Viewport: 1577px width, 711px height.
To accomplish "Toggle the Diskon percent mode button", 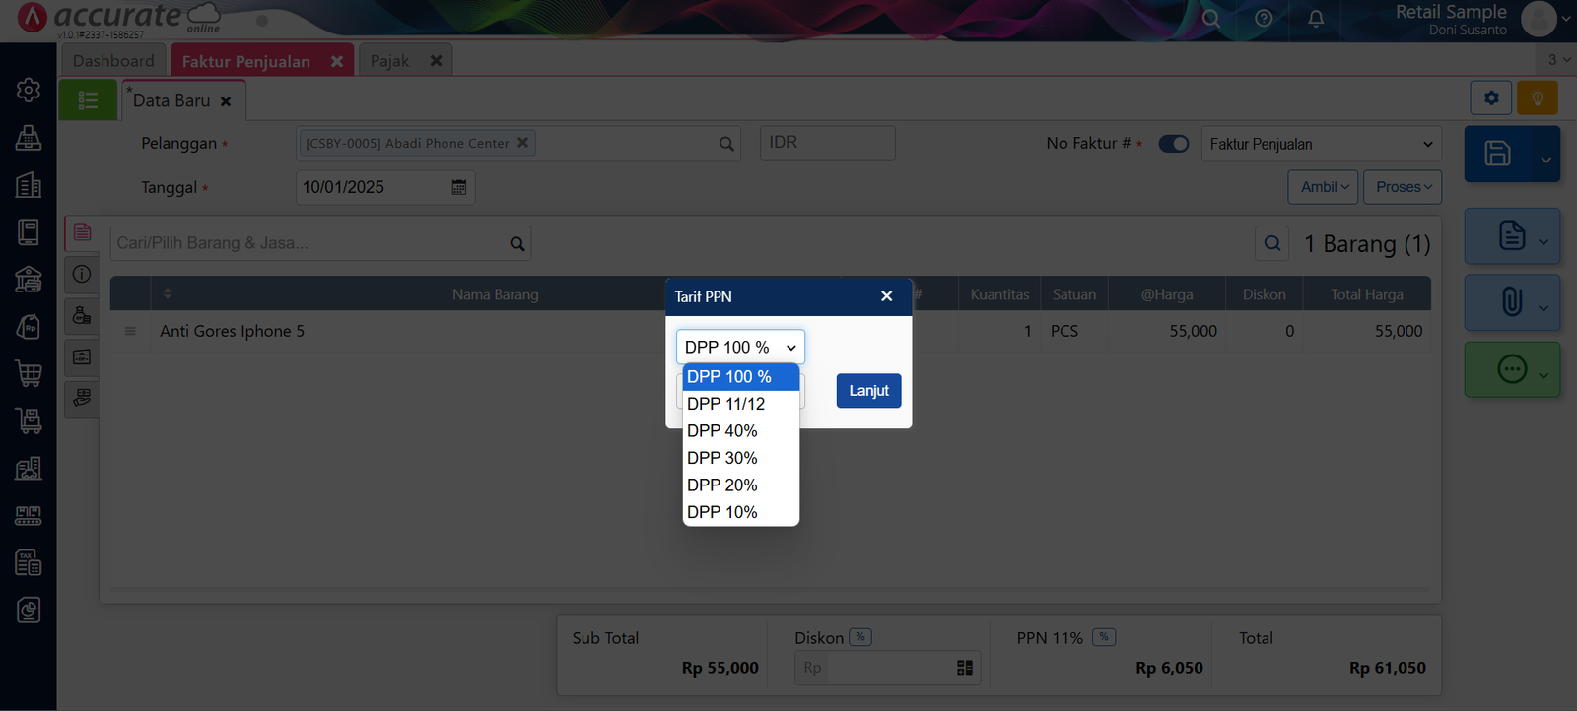I will pyautogui.click(x=860, y=637).
